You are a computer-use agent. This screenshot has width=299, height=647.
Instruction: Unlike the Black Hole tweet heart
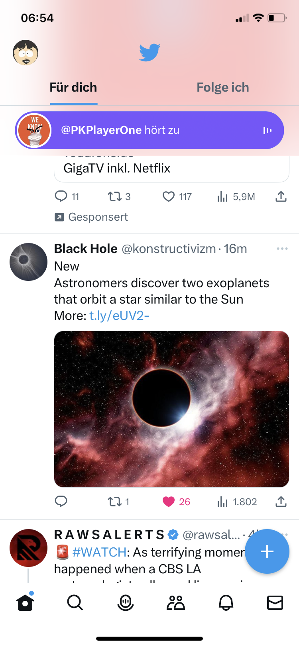pyautogui.click(x=169, y=502)
